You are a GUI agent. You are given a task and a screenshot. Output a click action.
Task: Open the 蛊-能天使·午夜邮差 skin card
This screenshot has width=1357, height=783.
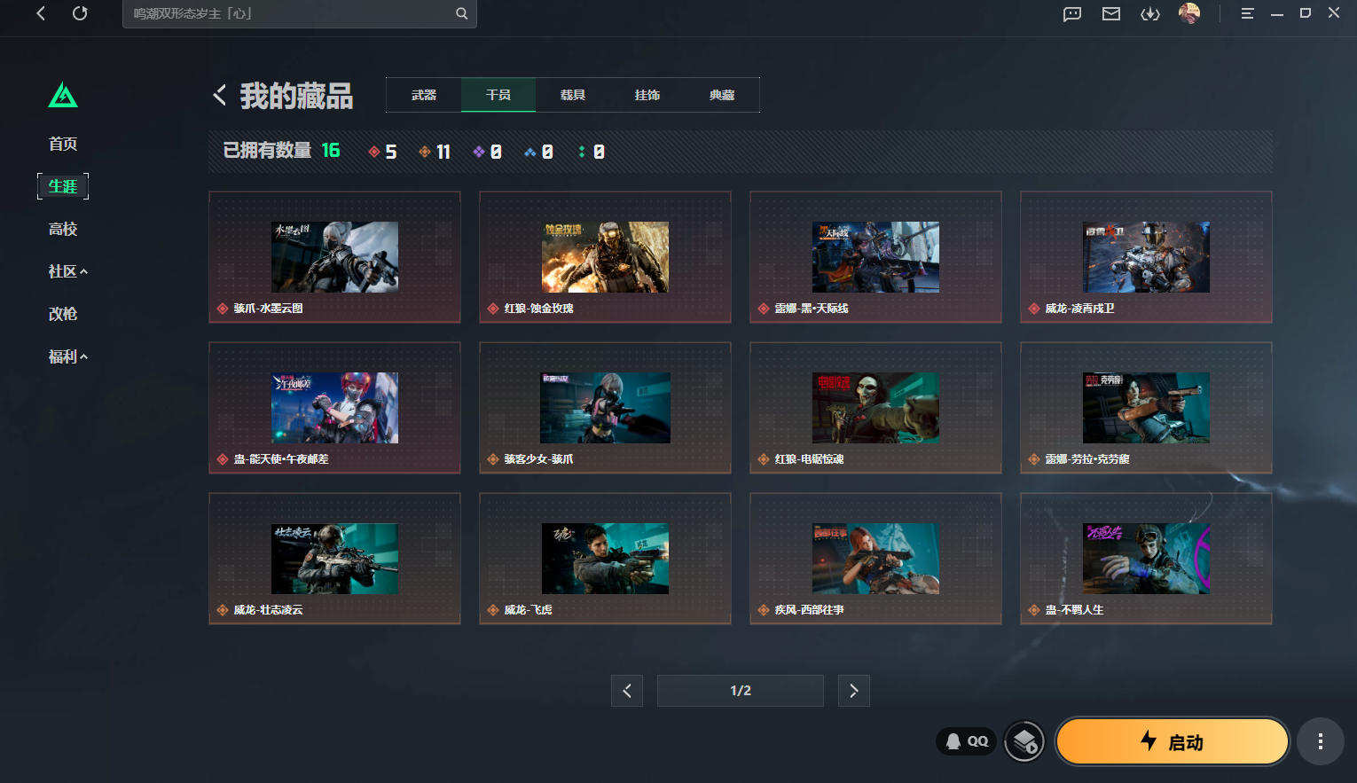(x=334, y=408)
